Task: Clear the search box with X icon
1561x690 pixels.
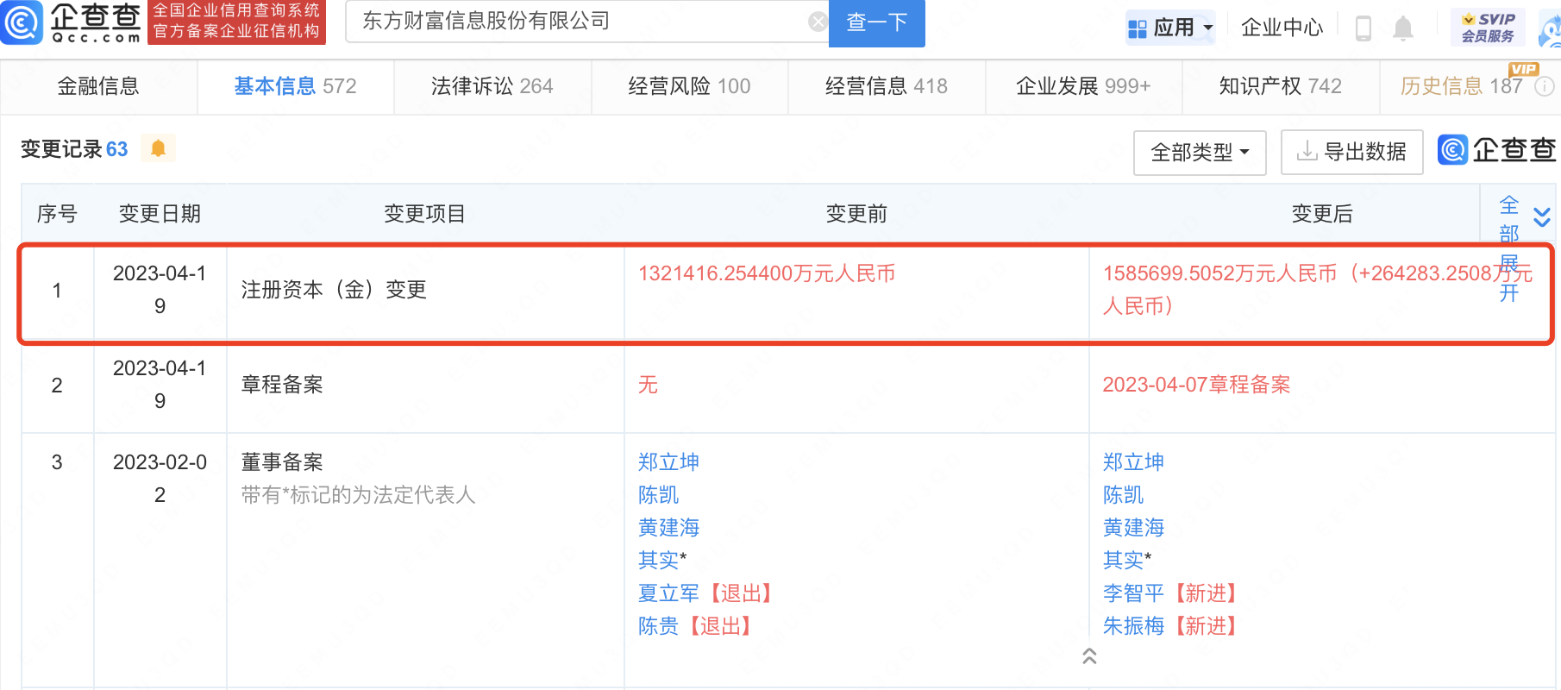Action: (x=818, y=22)
